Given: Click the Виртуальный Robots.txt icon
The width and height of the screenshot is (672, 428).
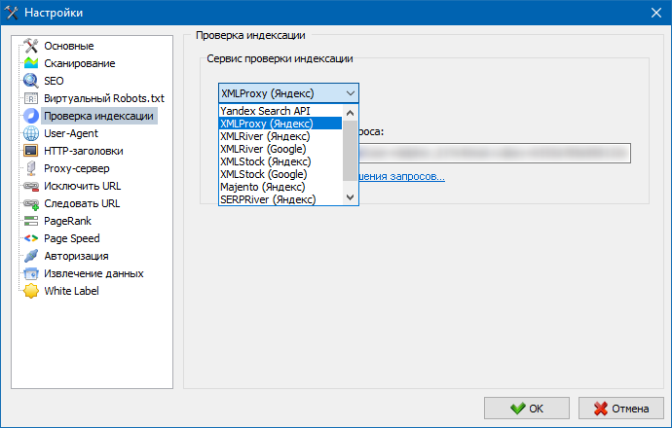Looking at the screenshot, I should coord(31,98).
